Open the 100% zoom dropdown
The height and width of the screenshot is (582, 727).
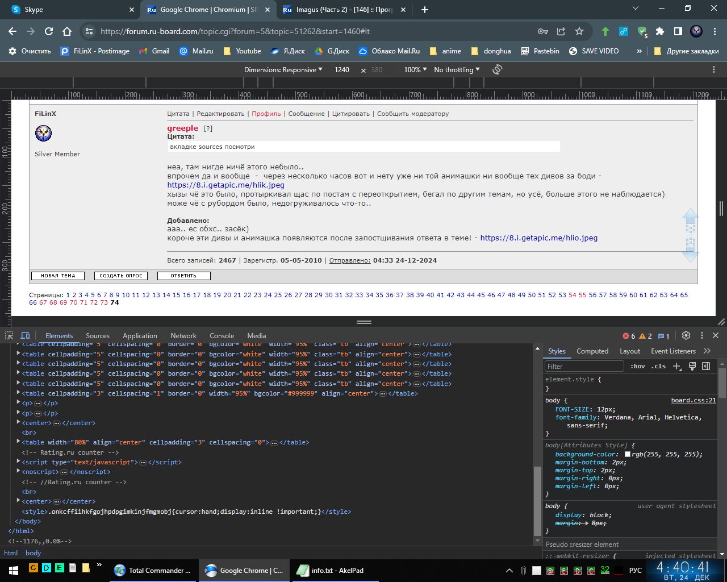(x=416, y=69)
